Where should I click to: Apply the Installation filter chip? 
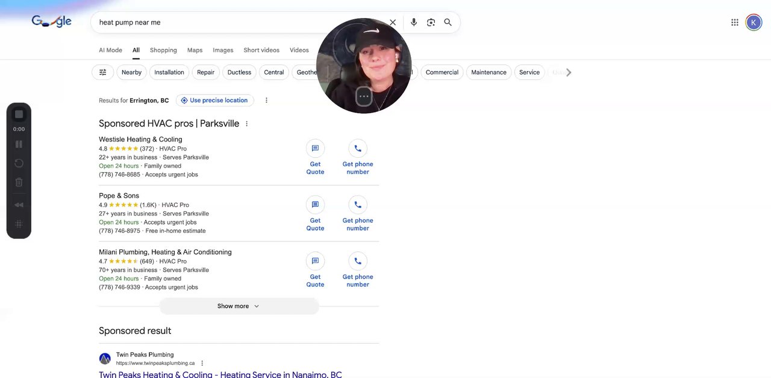169,72
